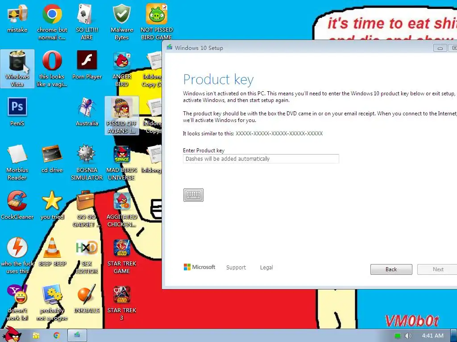Open the volume speaker tray icon
The width and height of the screenshot is (457, 342).
tap(408, 336)
